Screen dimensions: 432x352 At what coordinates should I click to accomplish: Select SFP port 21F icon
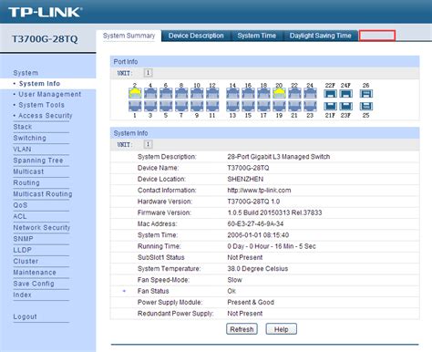coord(330,106)
